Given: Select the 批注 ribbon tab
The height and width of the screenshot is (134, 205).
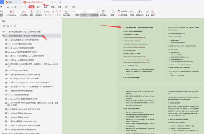Looking at the screenshot, I should [46, 7].
